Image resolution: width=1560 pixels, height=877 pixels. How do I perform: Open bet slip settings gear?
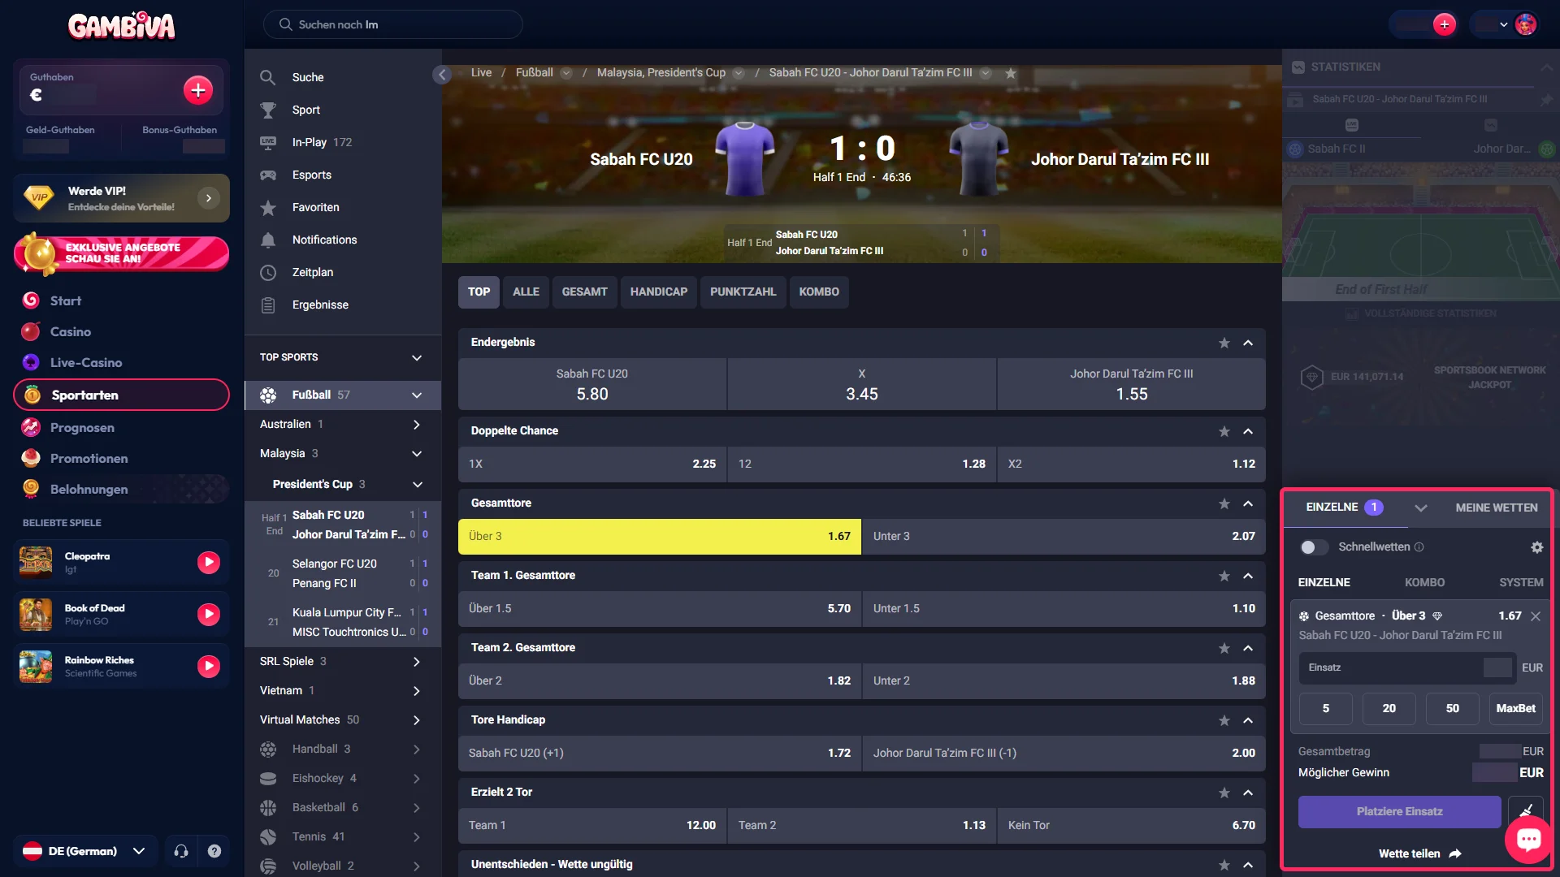1536,547
